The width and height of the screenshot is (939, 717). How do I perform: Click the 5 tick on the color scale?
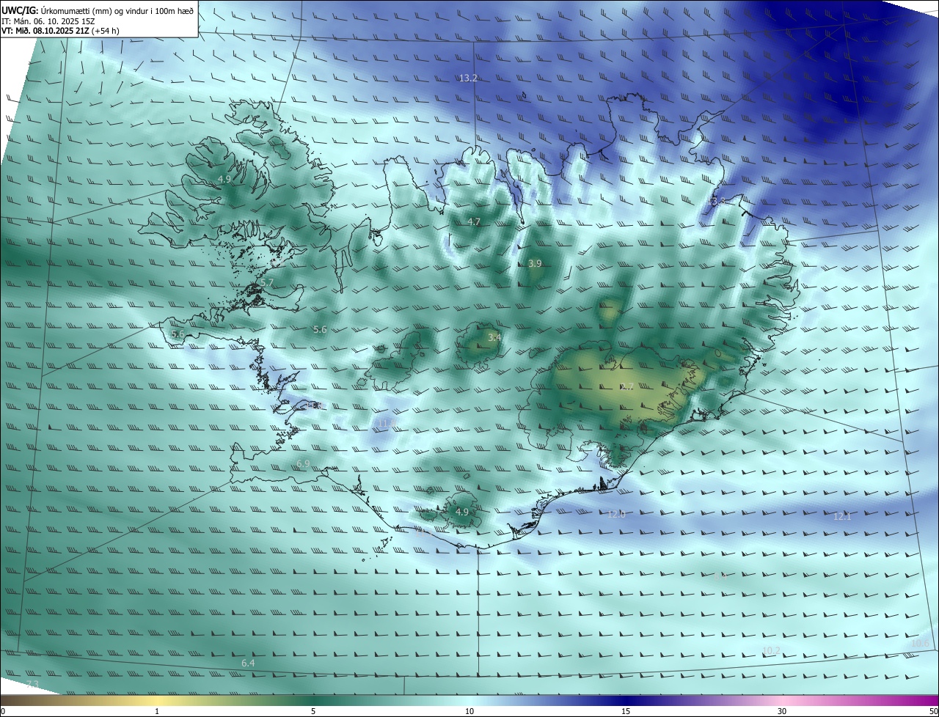pyautogui.click(x=313, y=711)
